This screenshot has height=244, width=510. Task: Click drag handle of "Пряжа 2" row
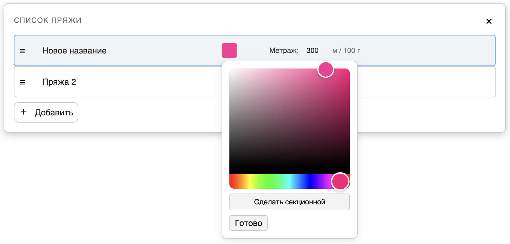[23, 82]
